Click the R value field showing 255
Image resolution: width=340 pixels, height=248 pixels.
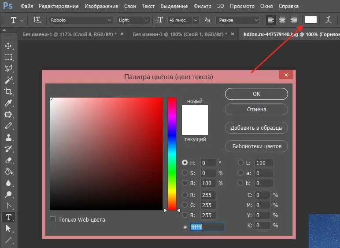(208, 195)
